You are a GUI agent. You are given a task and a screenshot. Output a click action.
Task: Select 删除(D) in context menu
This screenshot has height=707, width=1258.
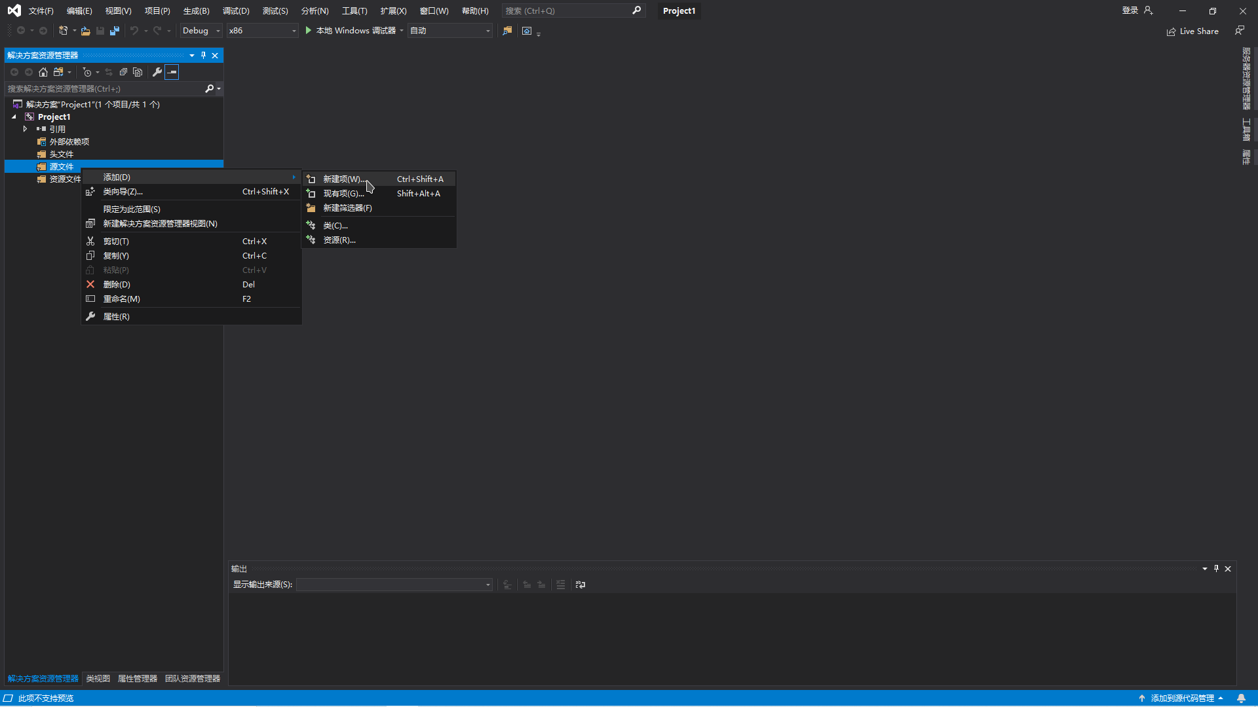pyautogui.click(x=191, y=284)
